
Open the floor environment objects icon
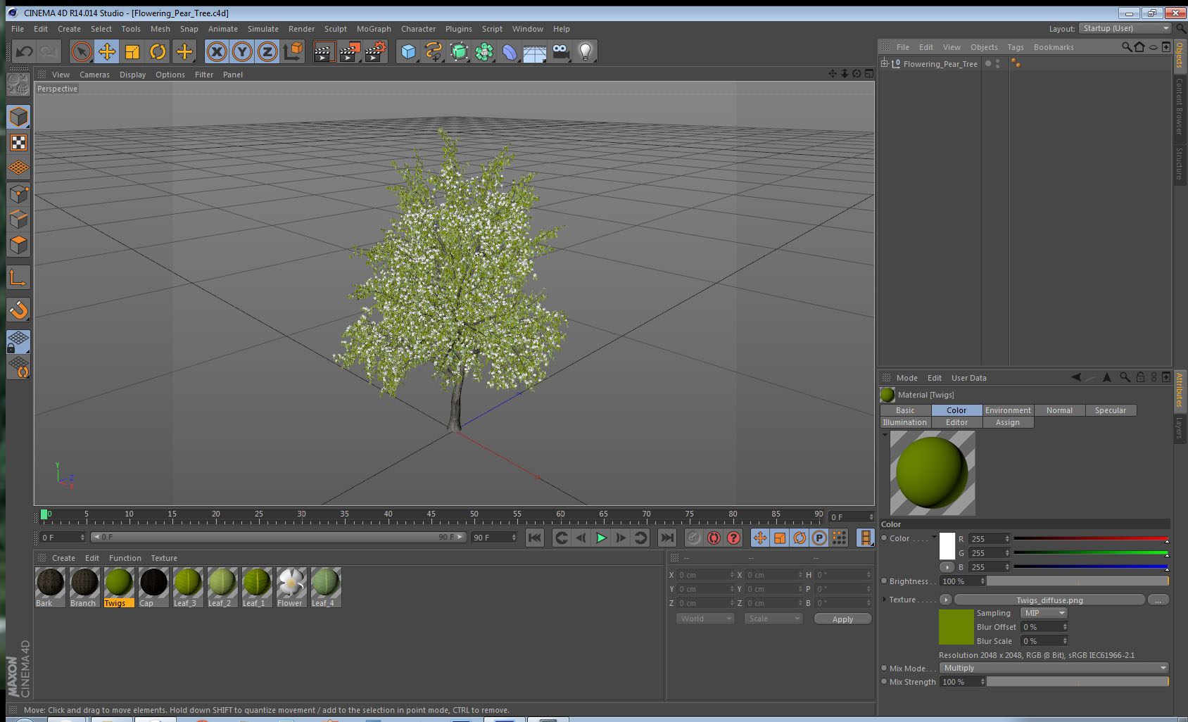click(535, 51)
